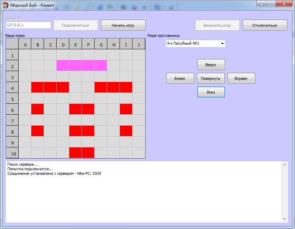This screenshot has height=229, width=295.
Task: Close the Морской Бой window
Action: pos(284,4)
